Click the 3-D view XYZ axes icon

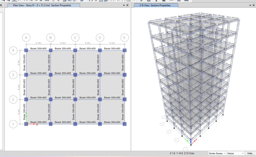point(191,142)
